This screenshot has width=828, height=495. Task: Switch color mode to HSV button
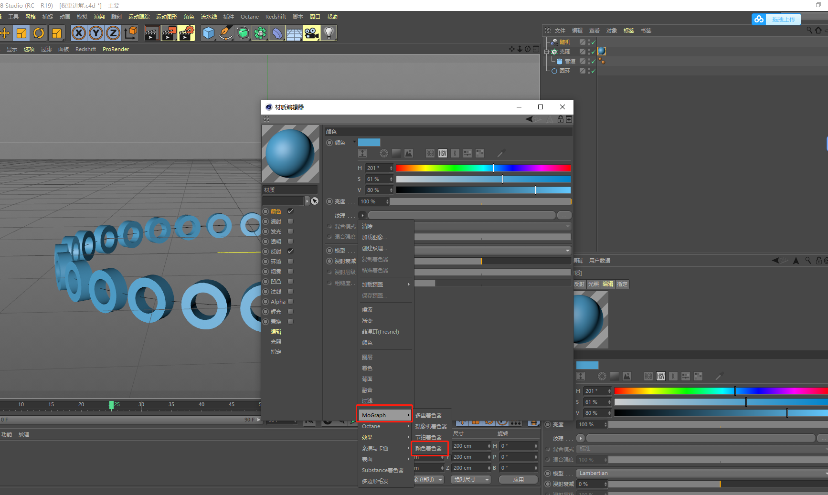point(443,153)
